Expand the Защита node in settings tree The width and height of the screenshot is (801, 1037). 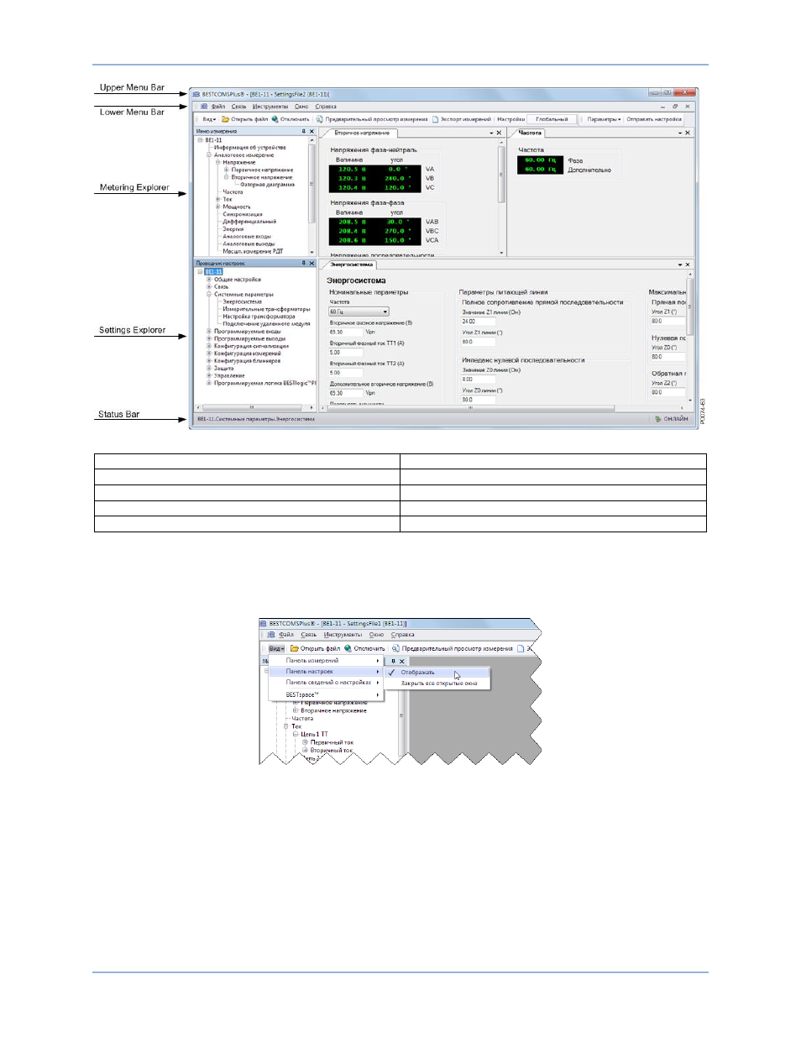(209, 368)
